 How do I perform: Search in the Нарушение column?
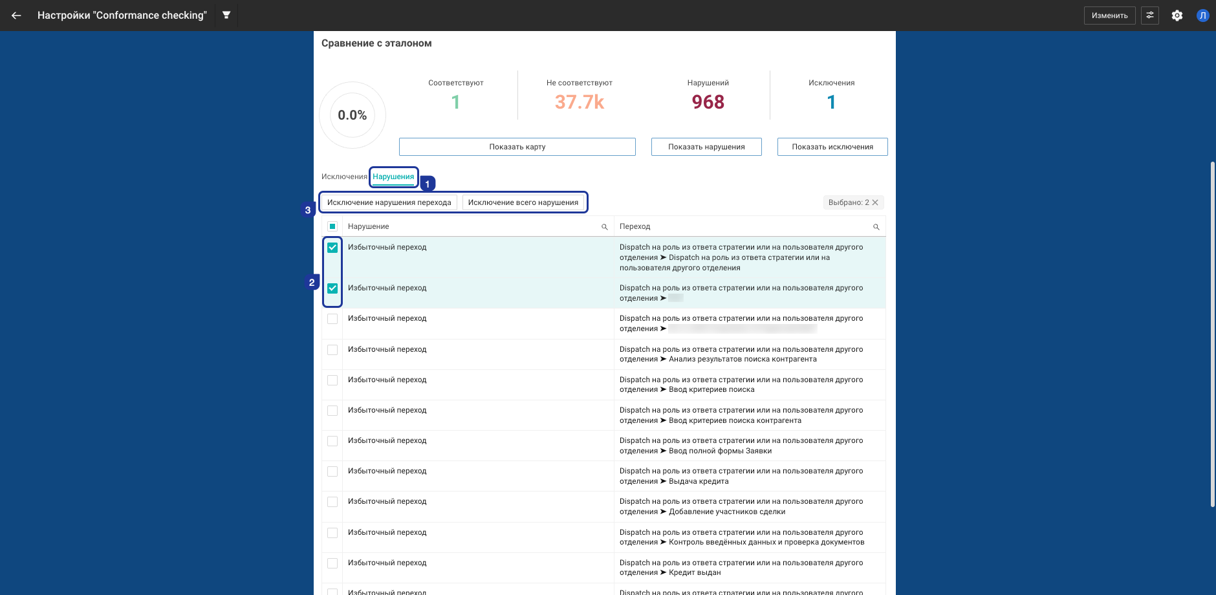click(605, 227)
